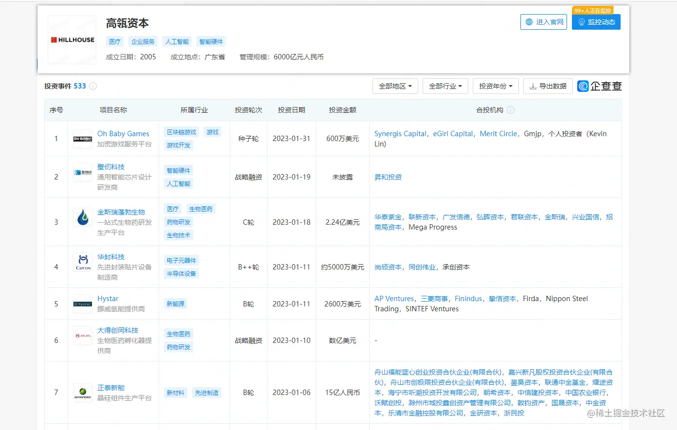Click the 投资金额 column header

tap(343, 110)
